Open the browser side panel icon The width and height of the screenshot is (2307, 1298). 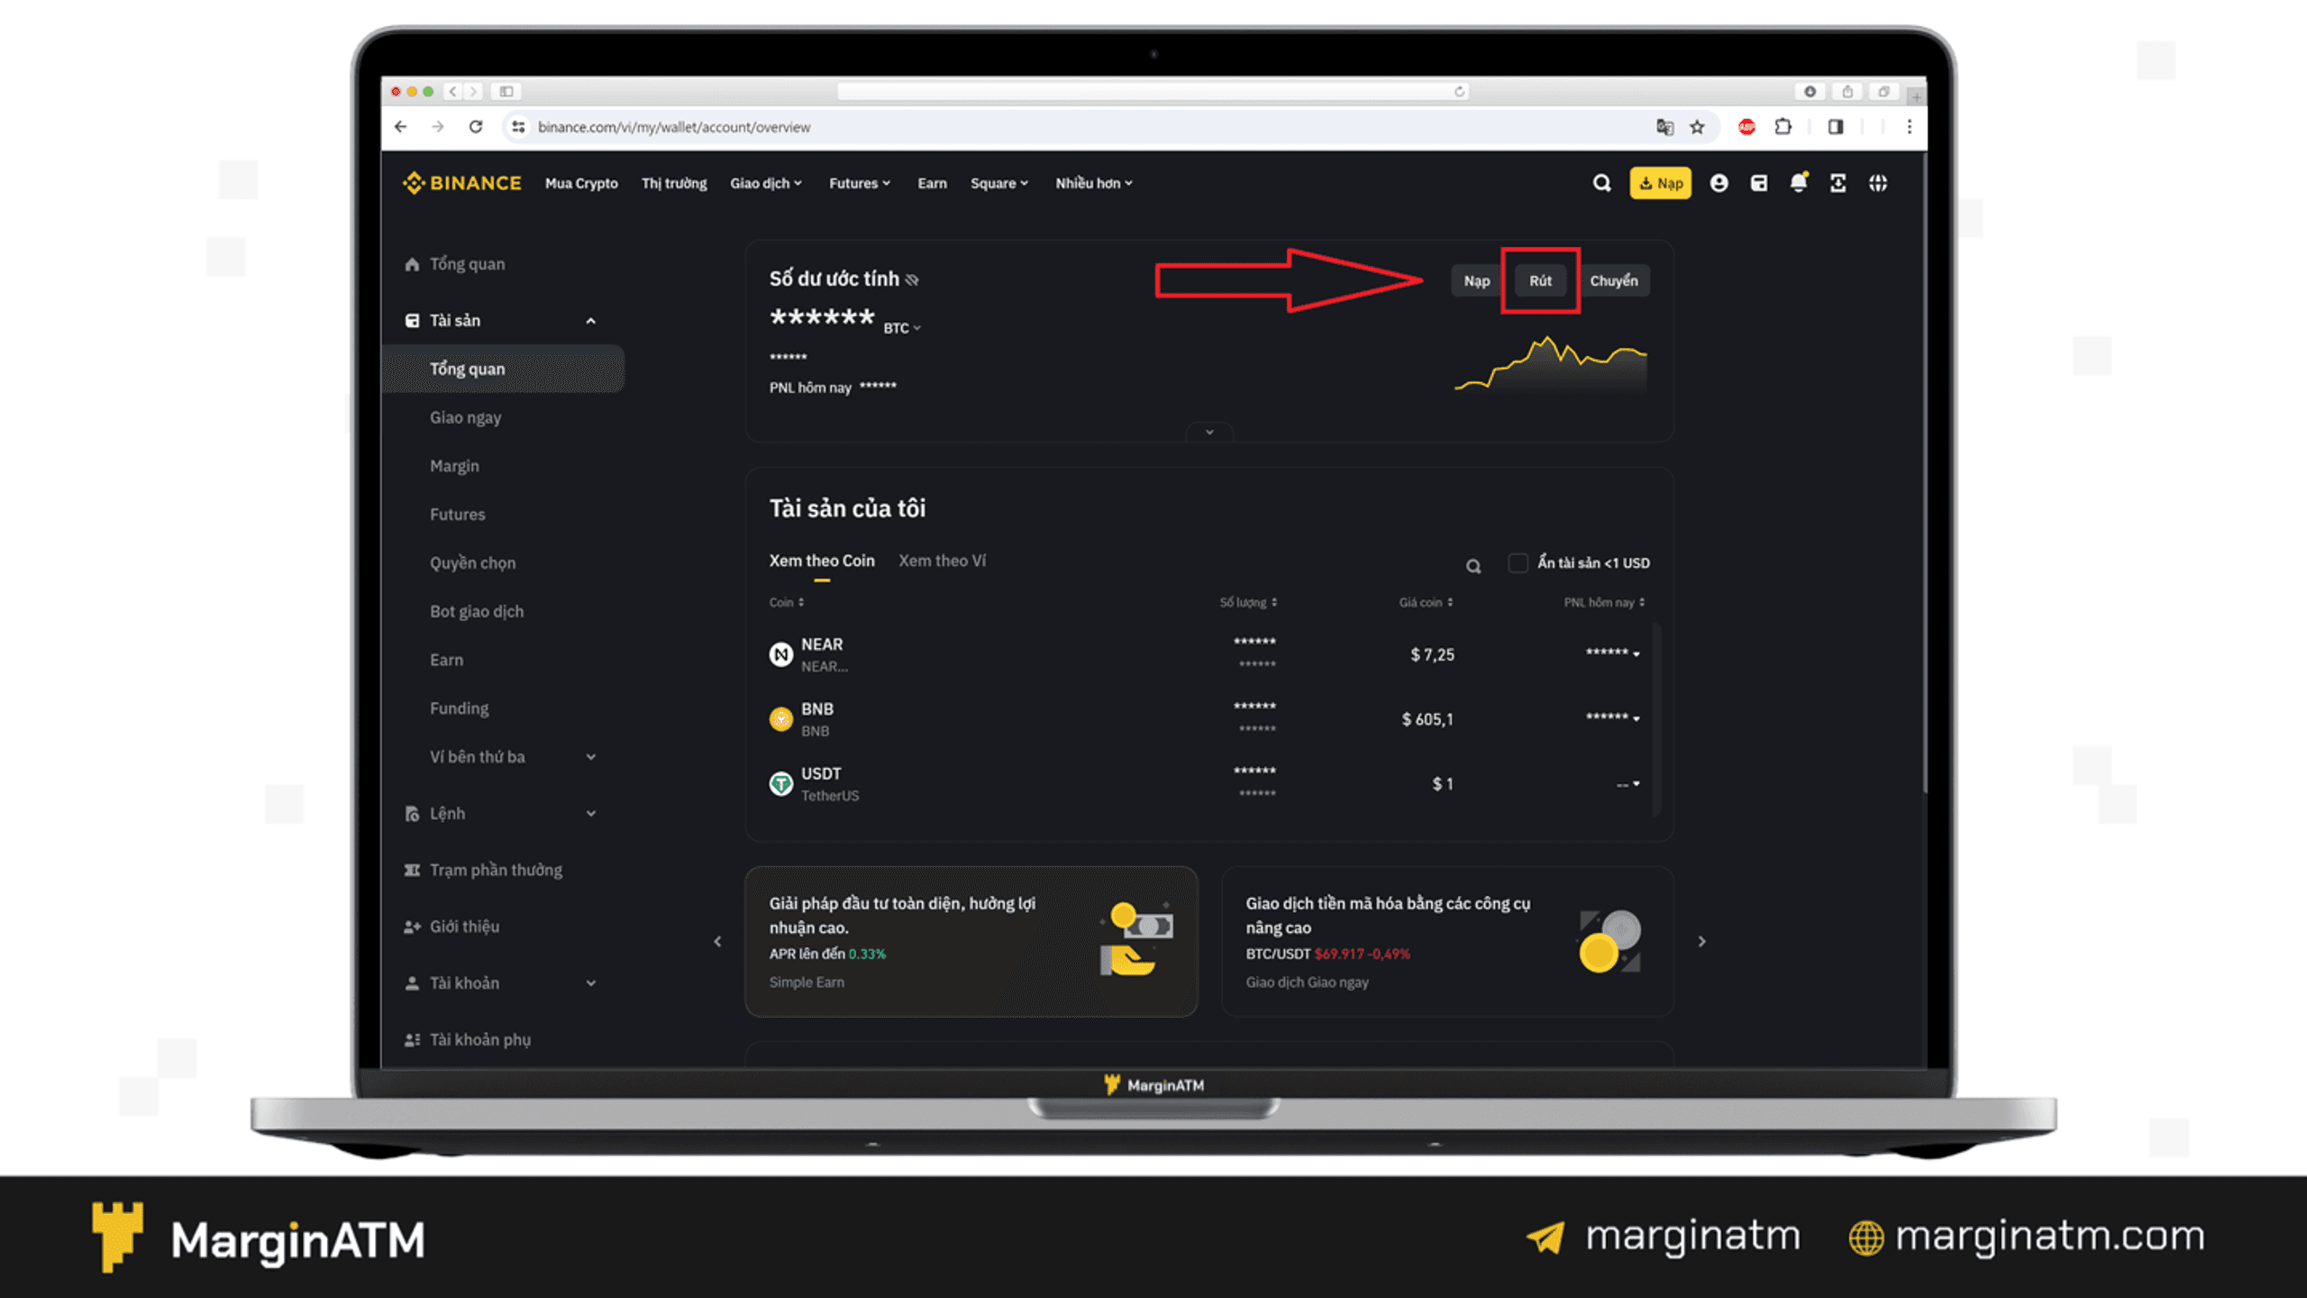(1836, 127)
